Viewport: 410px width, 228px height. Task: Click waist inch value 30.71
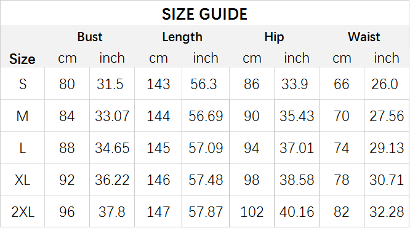pyautogui.click(x=387, y=180)
